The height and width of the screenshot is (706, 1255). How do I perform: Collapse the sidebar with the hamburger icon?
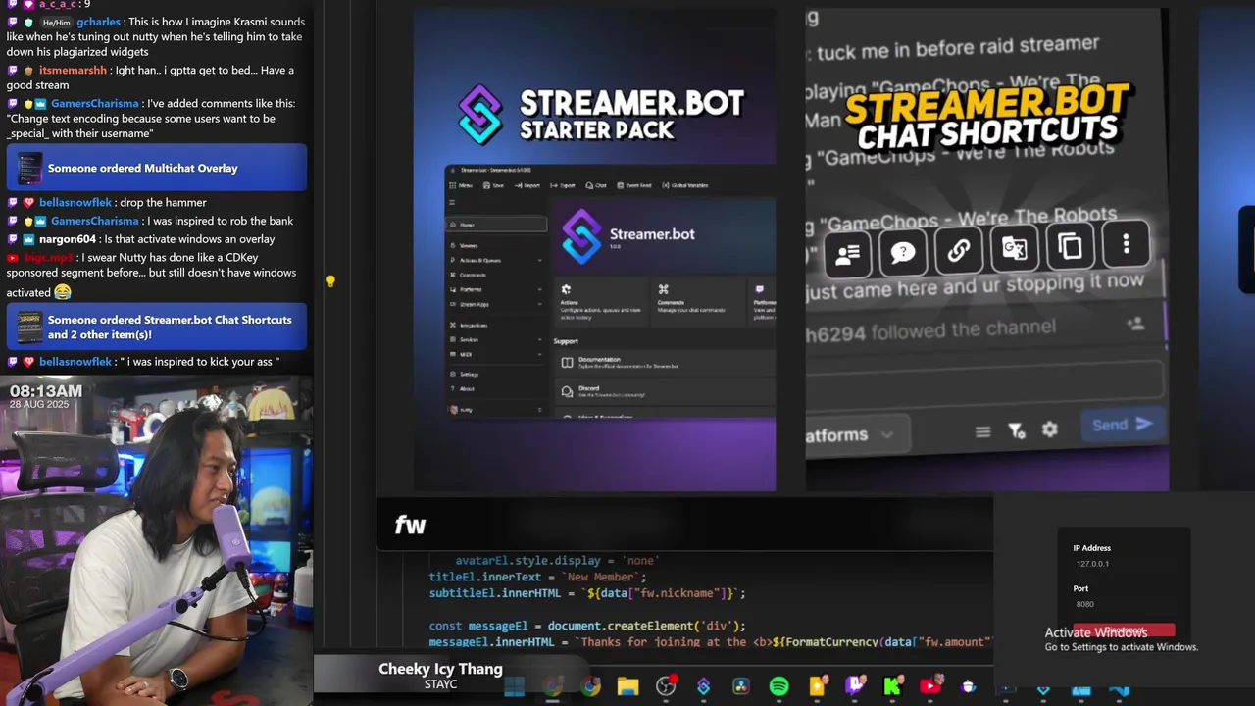tap(452, 202)
